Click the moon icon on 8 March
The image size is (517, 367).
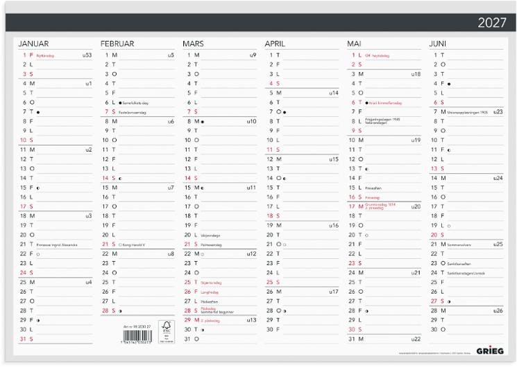click(x=203, y=122)
